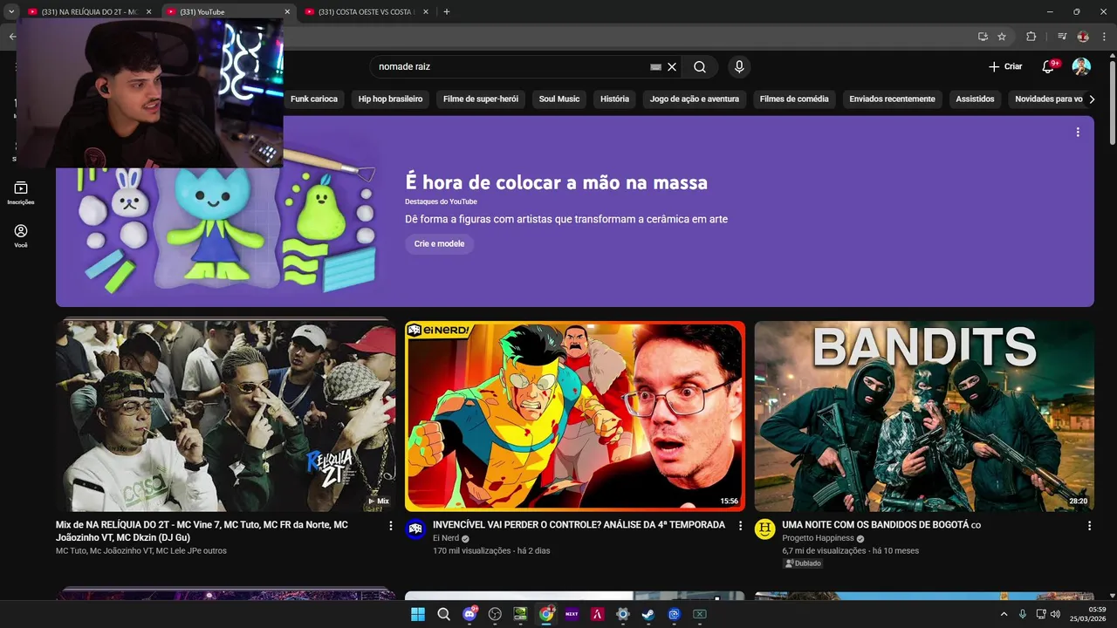
Task: Open Windows Start menu
Action: (x=418, y=614)
